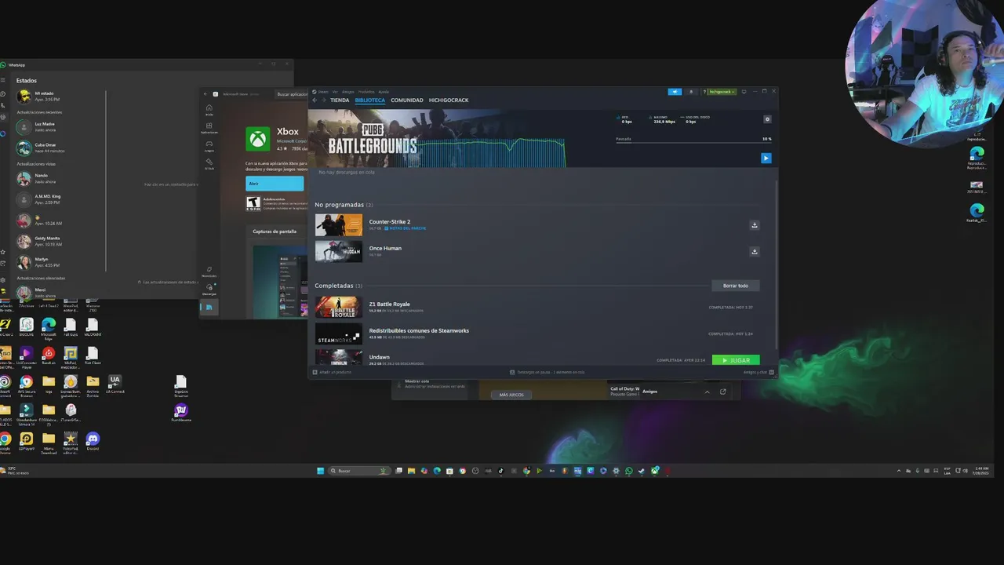The width and height of the screenshot is (1004, 565).
Task: Click the Windows Start button
Action: pyautogui.click(x=320, y=471)
